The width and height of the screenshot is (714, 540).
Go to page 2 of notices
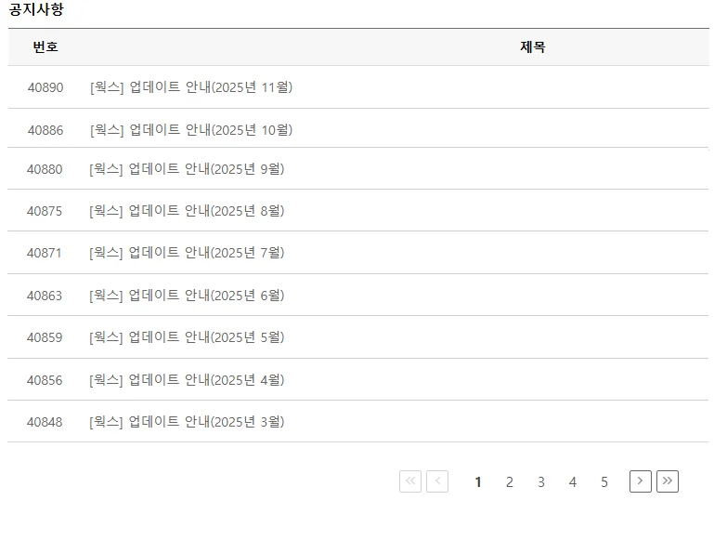tap(510, 481)
